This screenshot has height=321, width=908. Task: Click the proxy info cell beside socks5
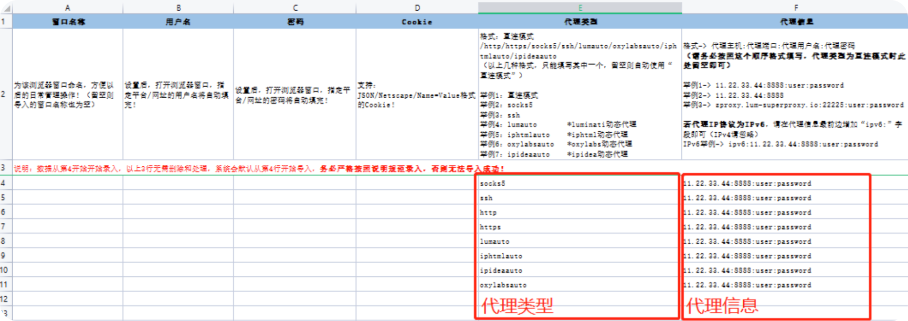pyautogui.click(x=795, y=183)
